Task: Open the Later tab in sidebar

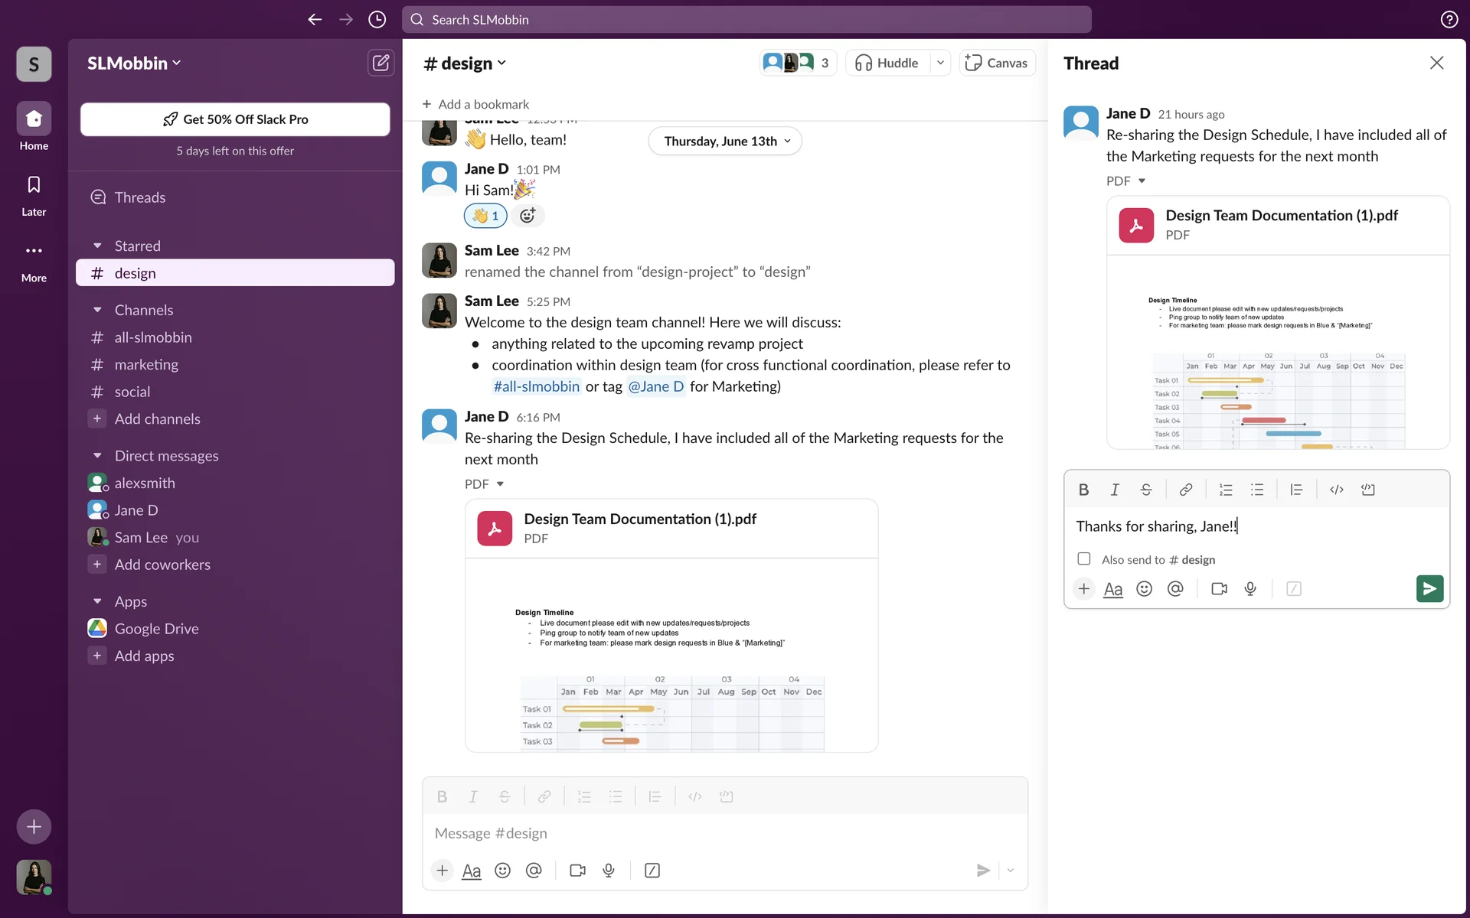Action: point(34,194)
